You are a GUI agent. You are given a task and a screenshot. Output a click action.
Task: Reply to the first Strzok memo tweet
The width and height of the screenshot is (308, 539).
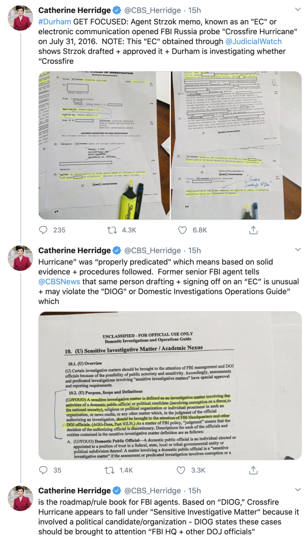[43, 230]
